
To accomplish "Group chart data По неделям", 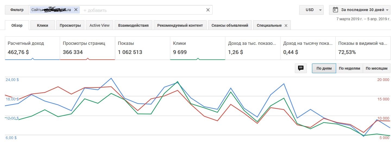I will click(349, 68).
